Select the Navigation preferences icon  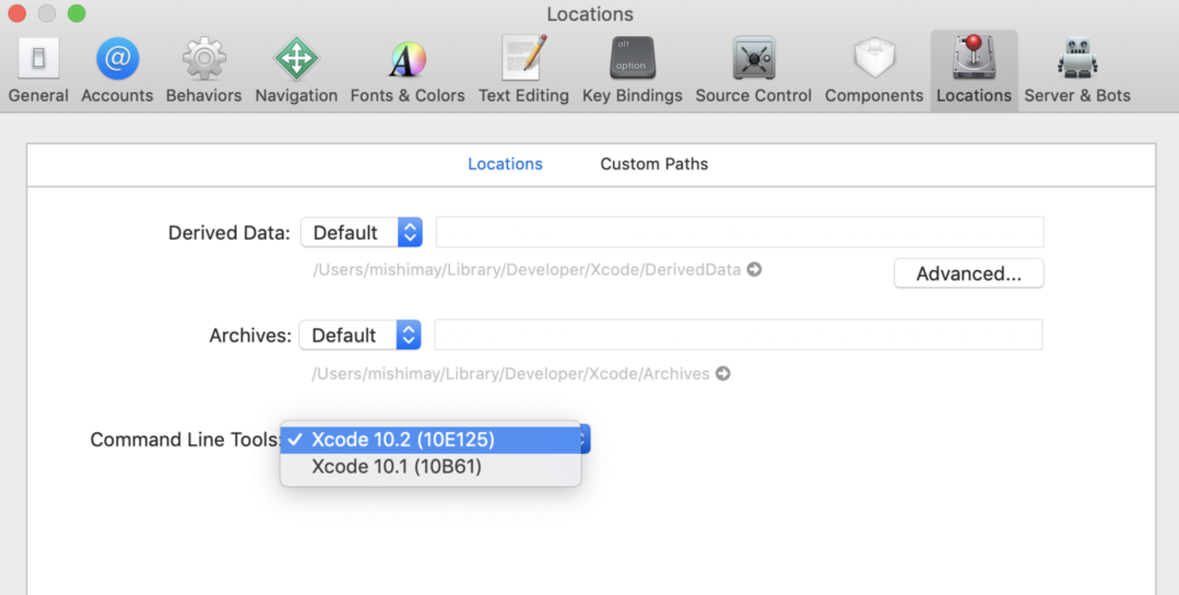point(296,71)
